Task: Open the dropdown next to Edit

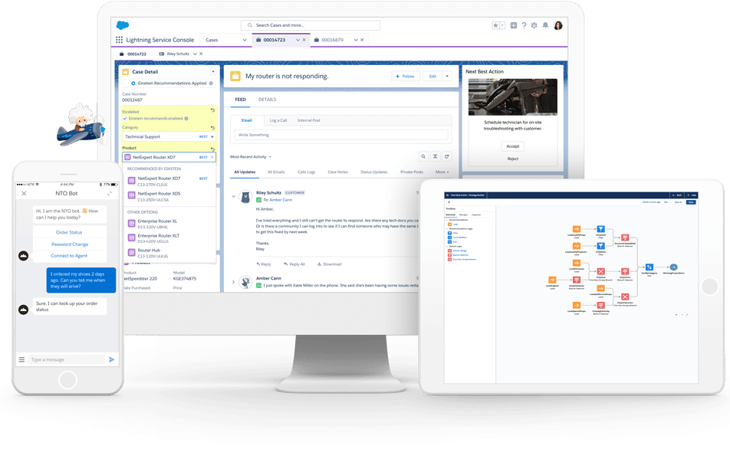Action: [x=447, y=77]
